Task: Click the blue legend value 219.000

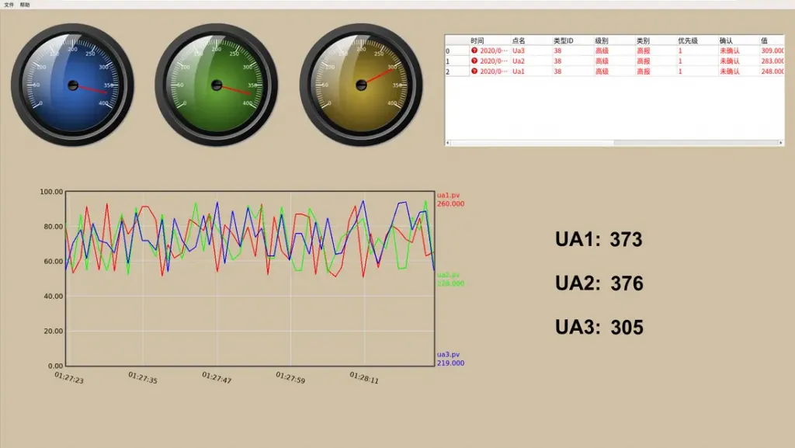Action: [x=451, y=363]
